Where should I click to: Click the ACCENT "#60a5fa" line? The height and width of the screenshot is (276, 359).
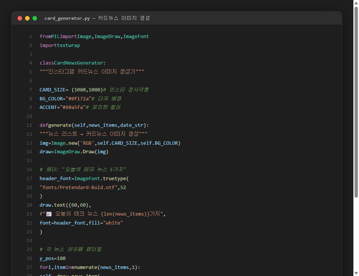80,107
